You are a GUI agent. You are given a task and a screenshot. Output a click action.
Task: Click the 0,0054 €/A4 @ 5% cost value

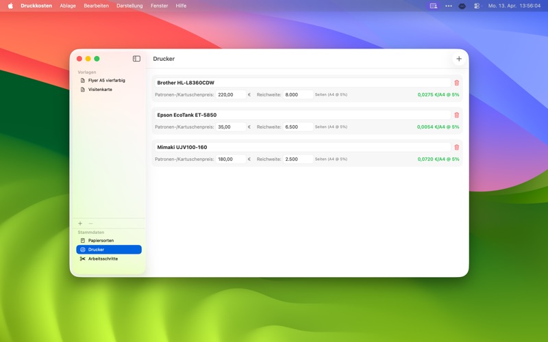[438, 127]
